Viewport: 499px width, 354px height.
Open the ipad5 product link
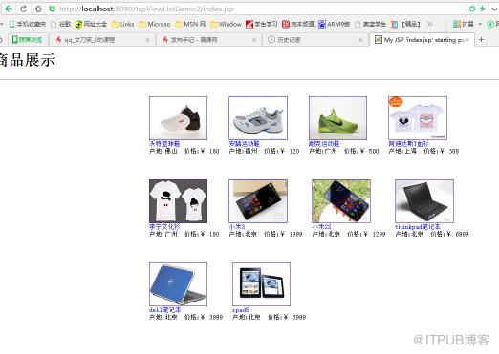coord(241,310)
